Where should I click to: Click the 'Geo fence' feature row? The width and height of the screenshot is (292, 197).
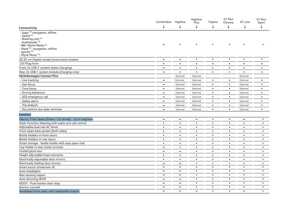[27, 85]
